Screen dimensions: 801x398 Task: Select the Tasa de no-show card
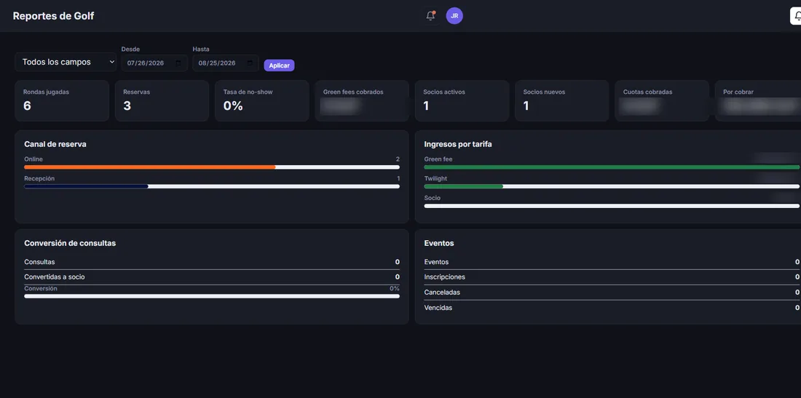point(262,100)
